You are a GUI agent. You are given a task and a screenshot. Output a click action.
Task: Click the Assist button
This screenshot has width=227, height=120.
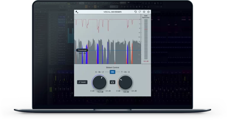pos(82,82)
